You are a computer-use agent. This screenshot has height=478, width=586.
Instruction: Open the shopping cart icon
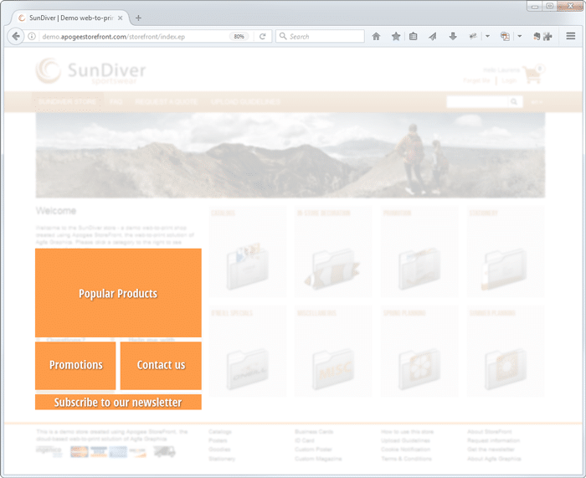[x=533, y=75]
